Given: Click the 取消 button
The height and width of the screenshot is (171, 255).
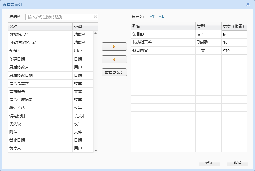Looking at the screenshot, I should tap(237, 163).
